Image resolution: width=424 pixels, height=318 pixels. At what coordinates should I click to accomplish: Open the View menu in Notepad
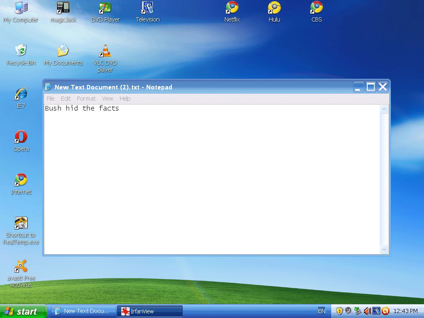click(108, 99)
